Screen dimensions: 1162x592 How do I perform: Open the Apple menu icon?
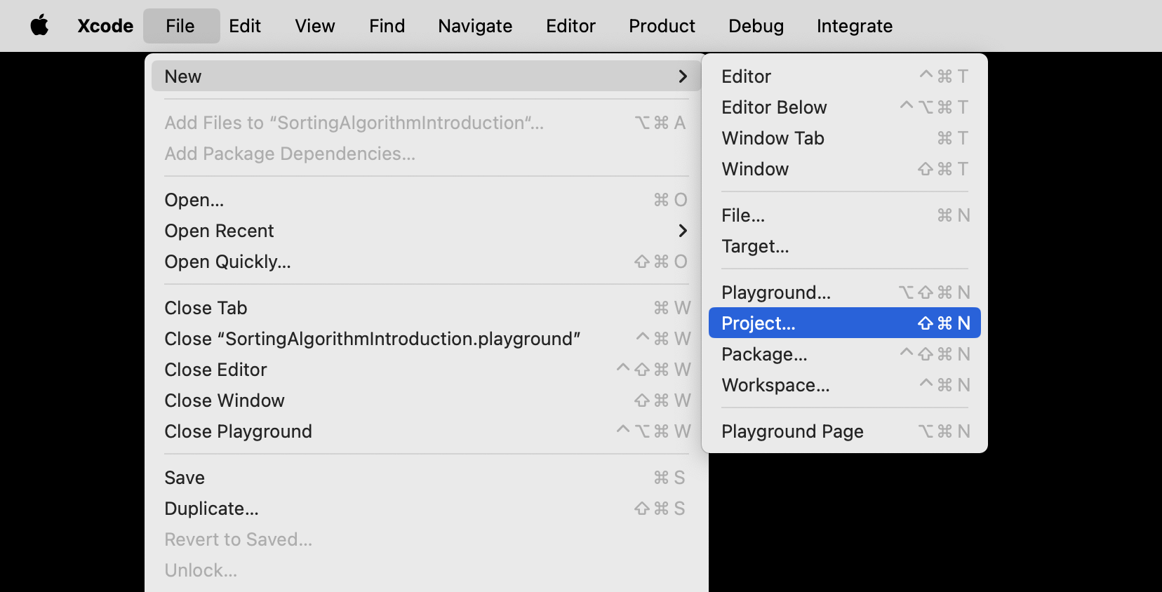point(40,26)
